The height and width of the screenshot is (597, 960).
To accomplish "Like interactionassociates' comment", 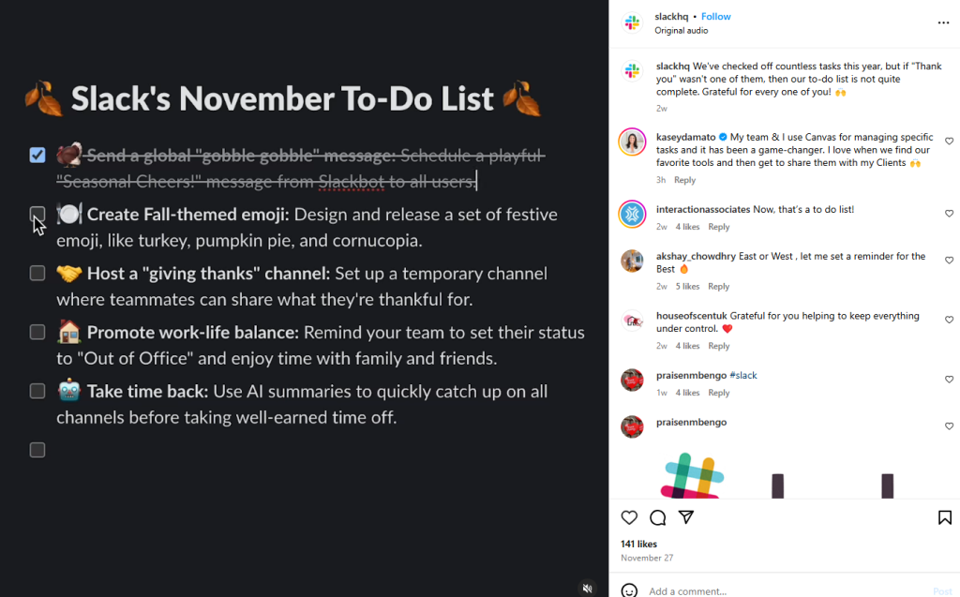I will tap(949, 214).
